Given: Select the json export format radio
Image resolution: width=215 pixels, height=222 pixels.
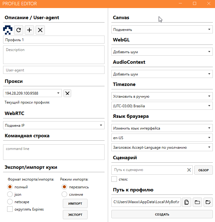Looking at the screenshot, I should (10, 194).
